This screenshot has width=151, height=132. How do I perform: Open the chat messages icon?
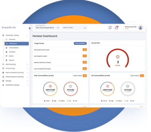117,28
